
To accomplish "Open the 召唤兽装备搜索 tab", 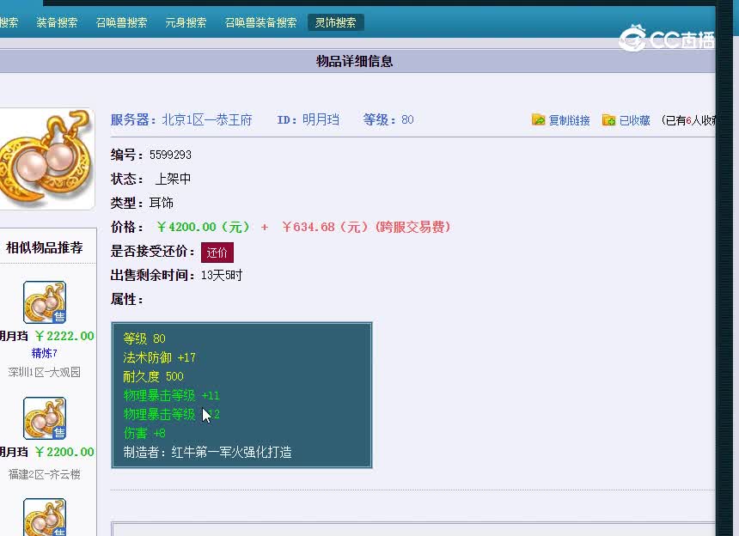I will click(260, 22).
